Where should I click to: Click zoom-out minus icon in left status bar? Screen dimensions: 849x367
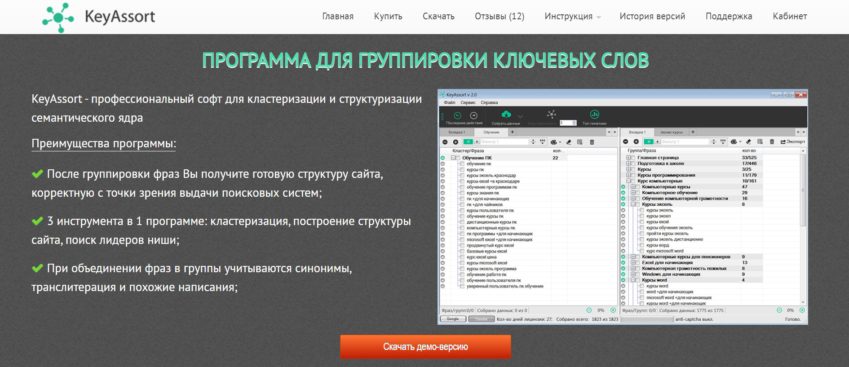pos(589,310)
